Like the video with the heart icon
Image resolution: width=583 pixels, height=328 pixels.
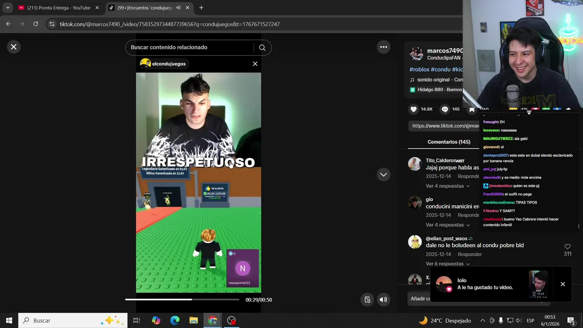click(414, 109)
